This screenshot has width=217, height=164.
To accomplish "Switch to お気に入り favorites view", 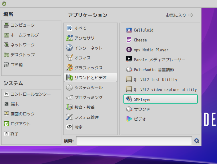I will (179, 15).
